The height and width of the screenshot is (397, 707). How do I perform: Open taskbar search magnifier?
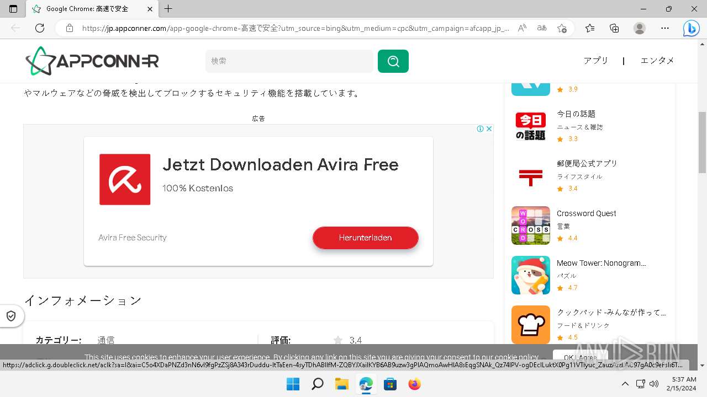pos(317,384)
